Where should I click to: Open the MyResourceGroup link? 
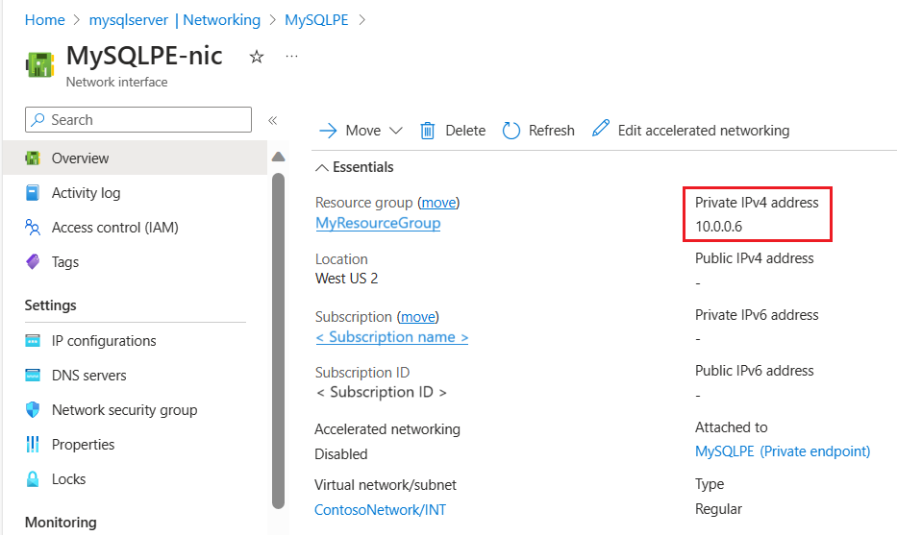(x=378, y=223)
